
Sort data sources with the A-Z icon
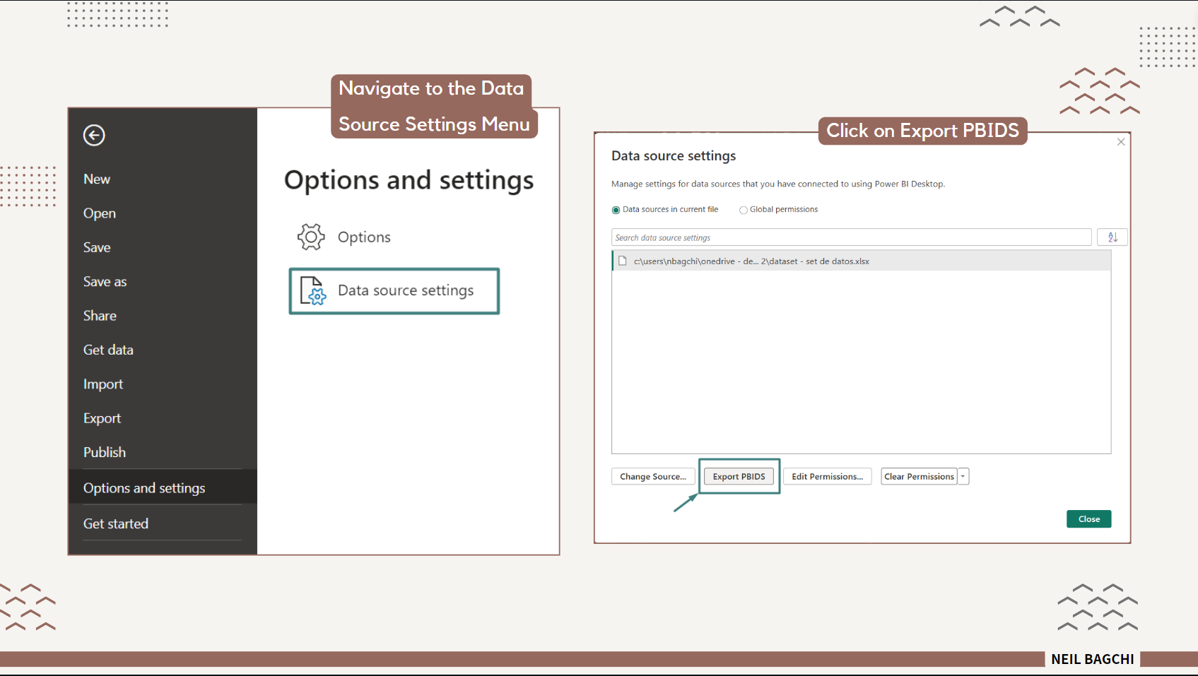point(1112,237)
